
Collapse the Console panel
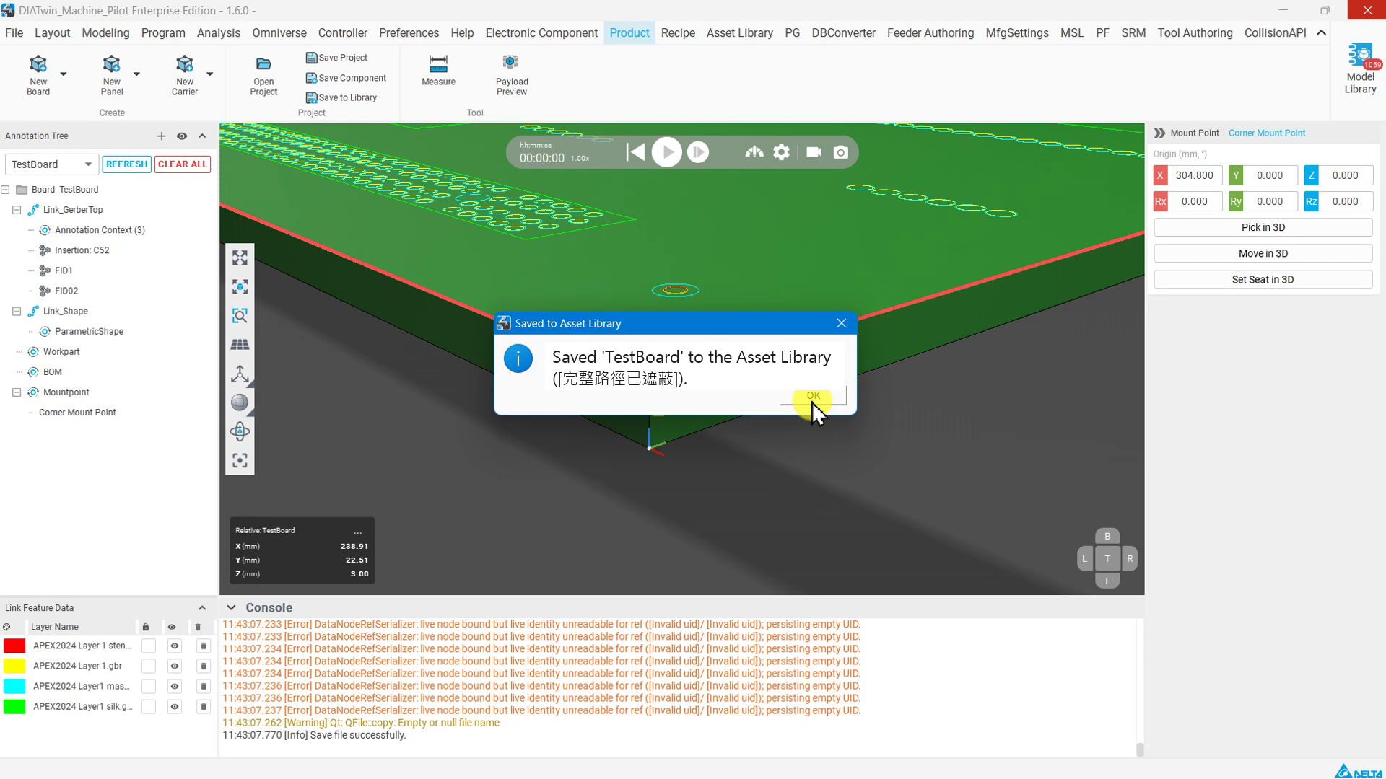tap(231, 608)
